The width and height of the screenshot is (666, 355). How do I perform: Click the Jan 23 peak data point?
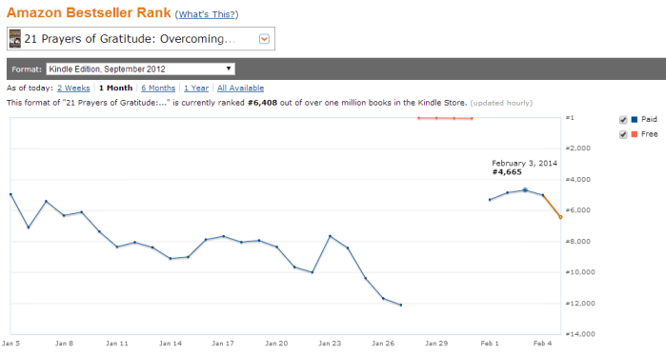click(330, 236)
